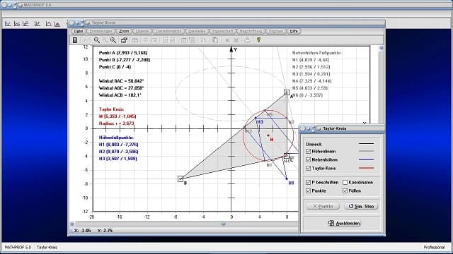Screen dimensions: 453x254
Task: Click the calculator icon in the toolbar
Action: [75, 40]
